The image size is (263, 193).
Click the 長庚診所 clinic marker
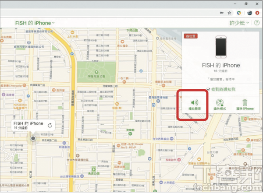pyautogui.click(x=179, y=160)
